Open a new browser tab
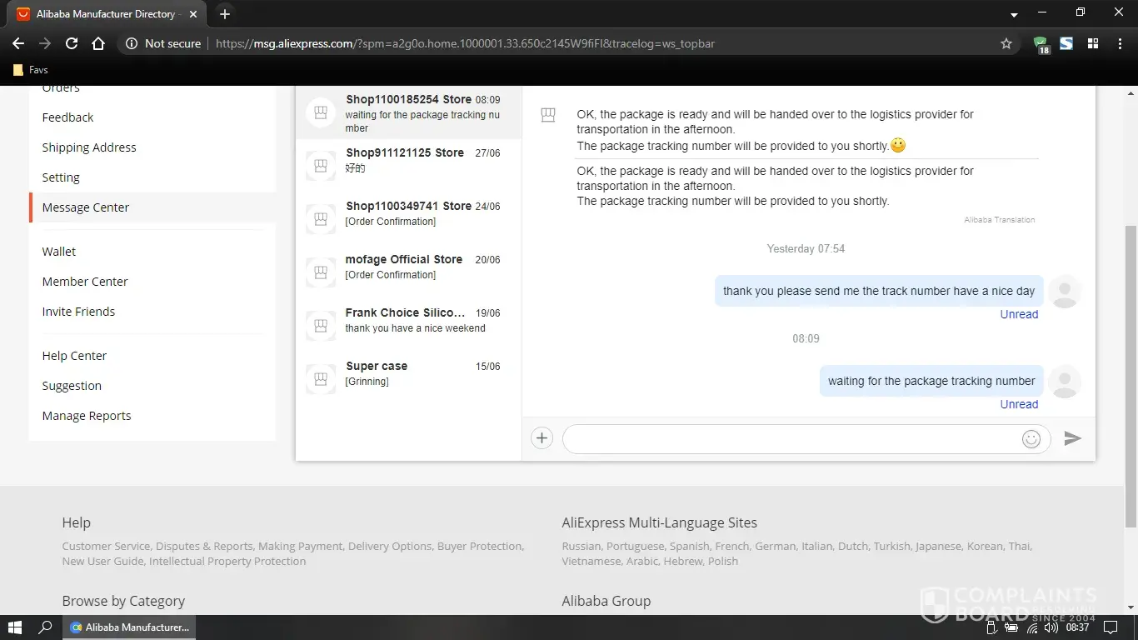 tap(225, 14)
